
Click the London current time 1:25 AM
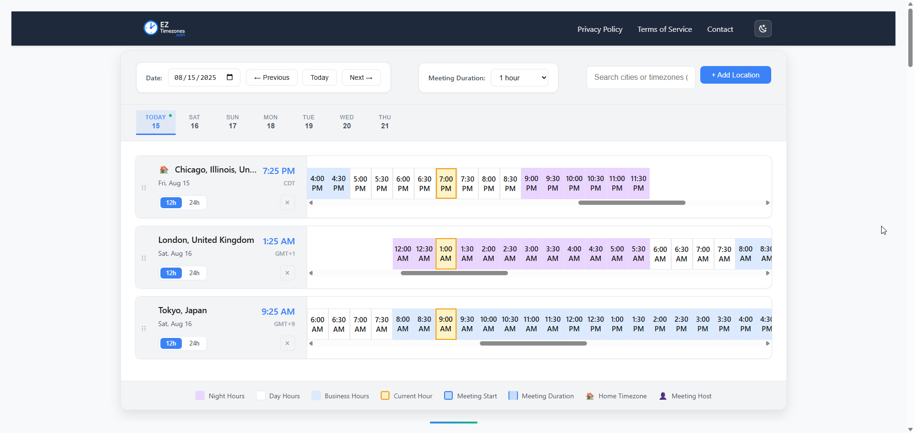[278, 241]
